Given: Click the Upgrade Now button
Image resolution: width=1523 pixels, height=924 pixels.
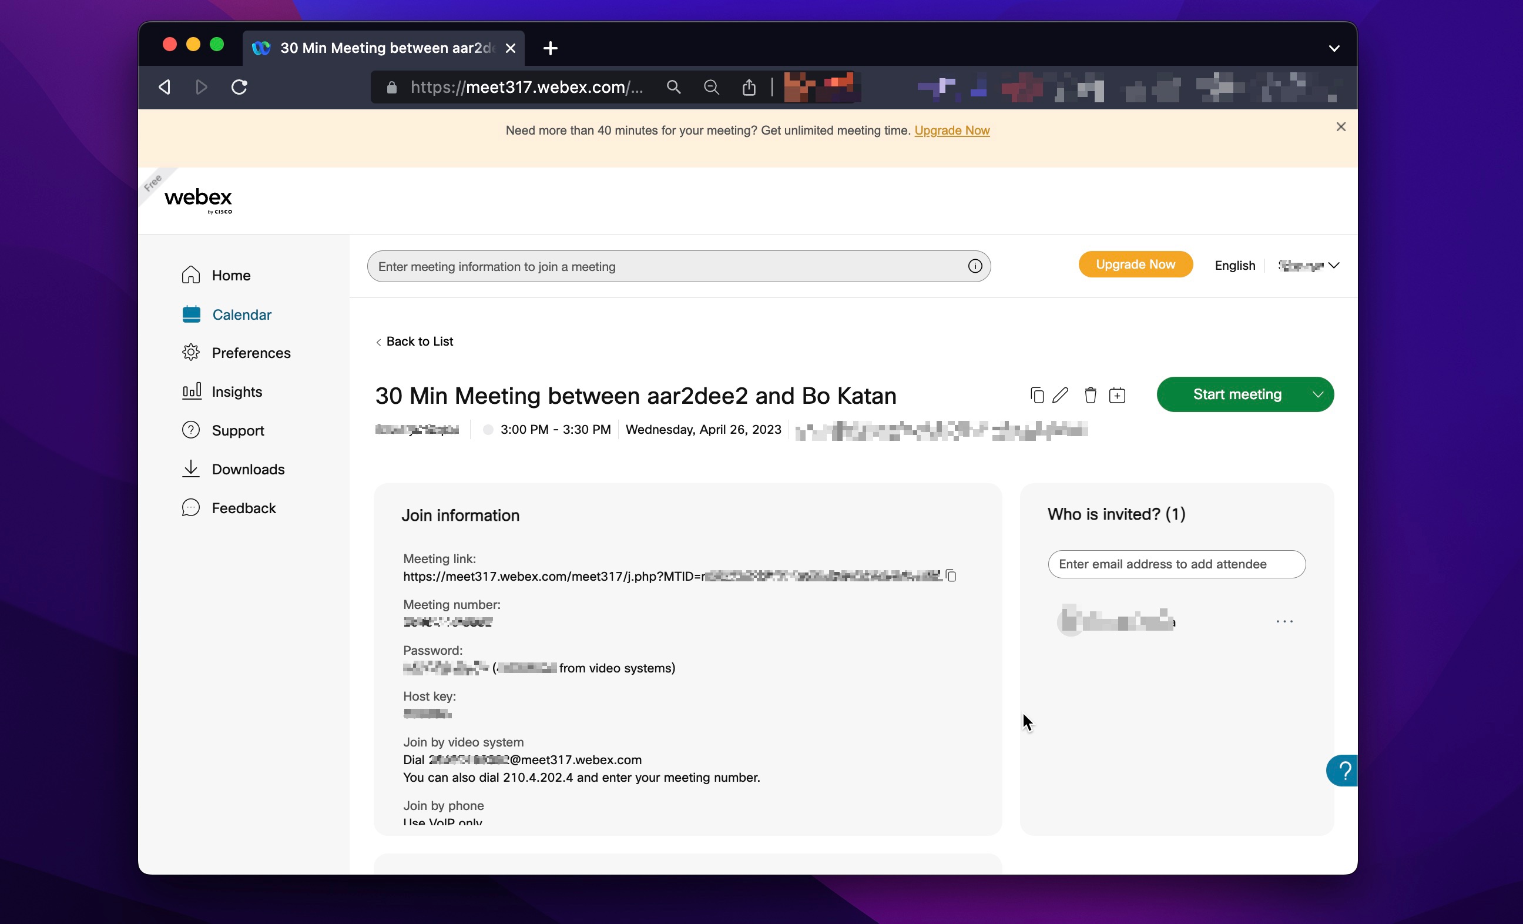Looking at the screenshot, I should coord(1135,265).
